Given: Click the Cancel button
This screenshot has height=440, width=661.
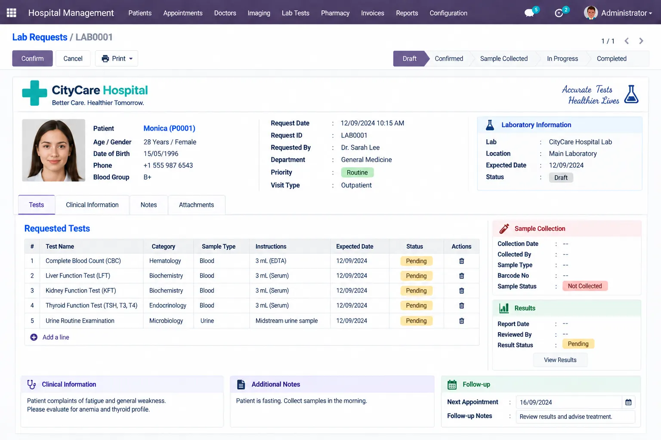Looking at the screenshot, I should click(73, 58).
